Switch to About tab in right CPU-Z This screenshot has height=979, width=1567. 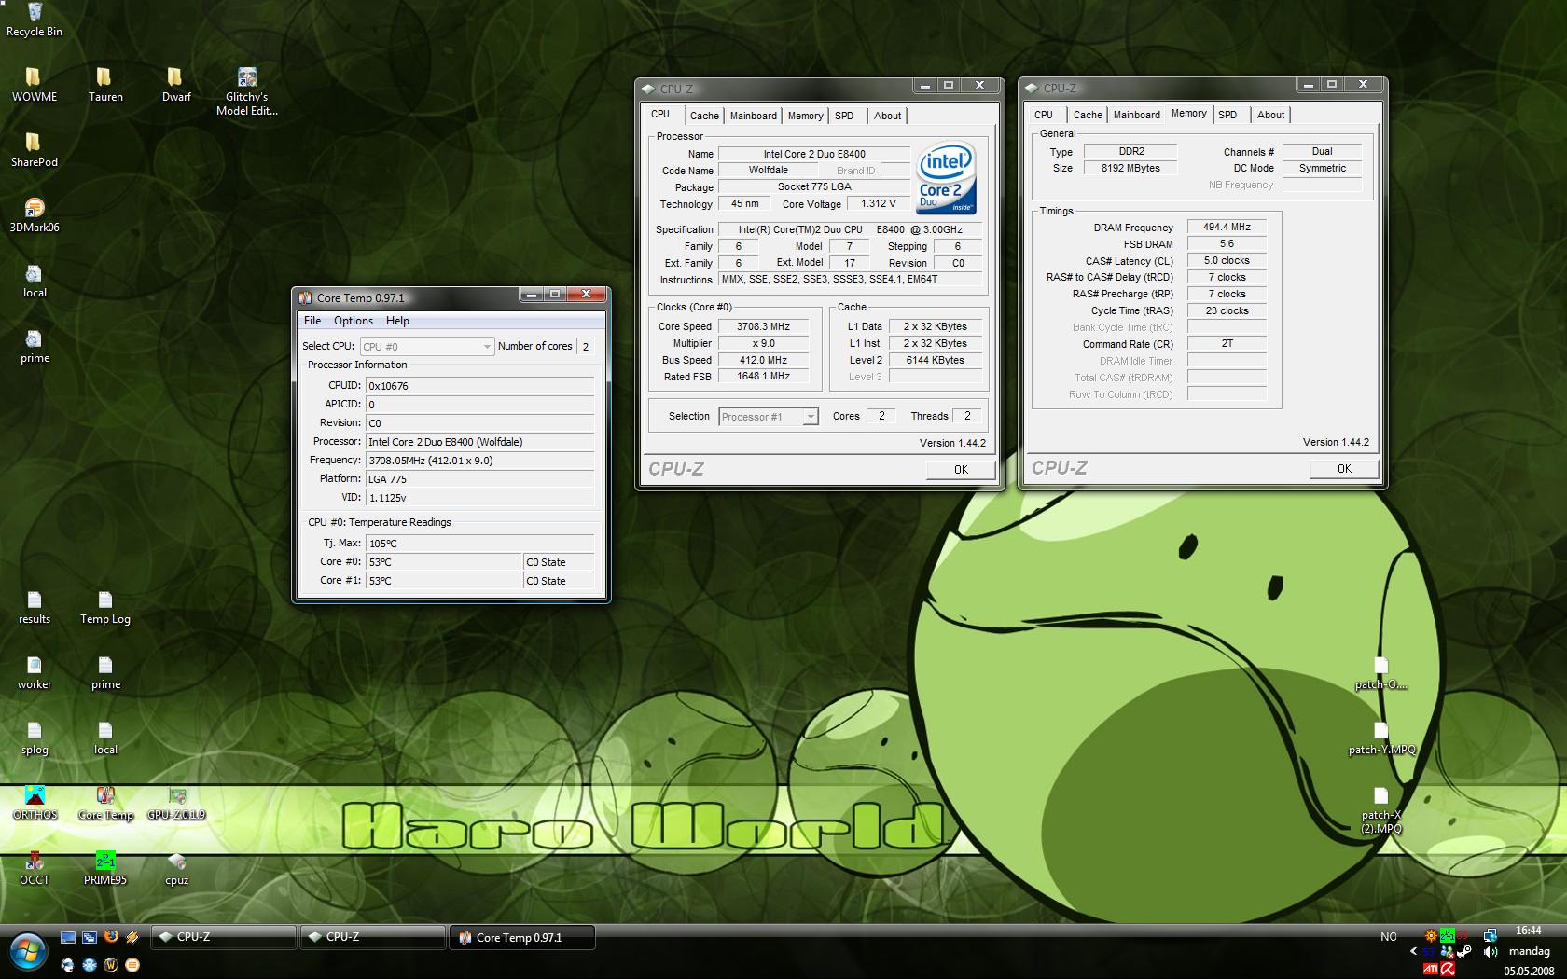[1270, 115]
